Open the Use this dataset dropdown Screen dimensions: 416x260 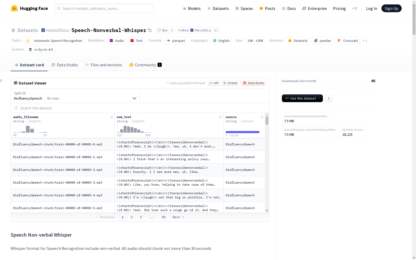[302, 98]
